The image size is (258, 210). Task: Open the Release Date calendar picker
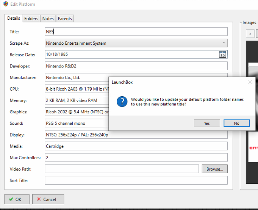click(x=222, y=55)
